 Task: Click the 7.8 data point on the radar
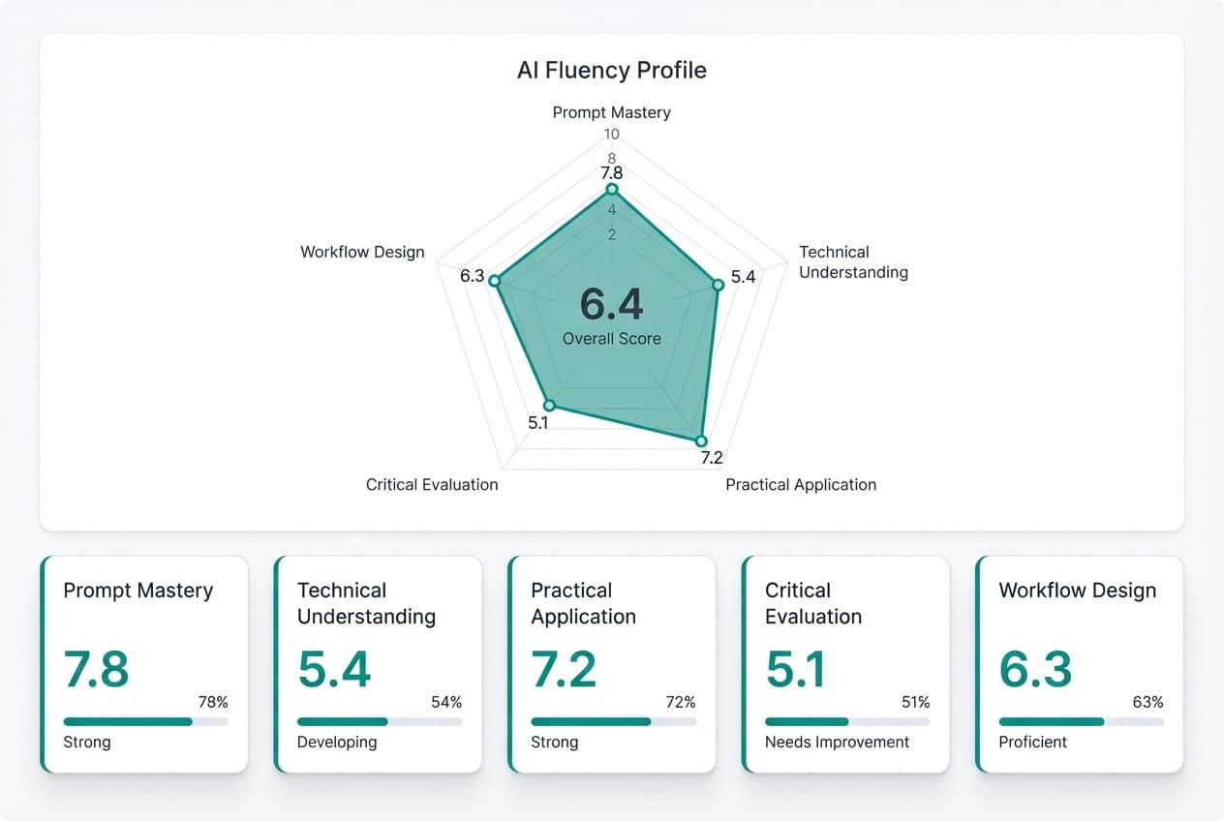pos(612,190)
